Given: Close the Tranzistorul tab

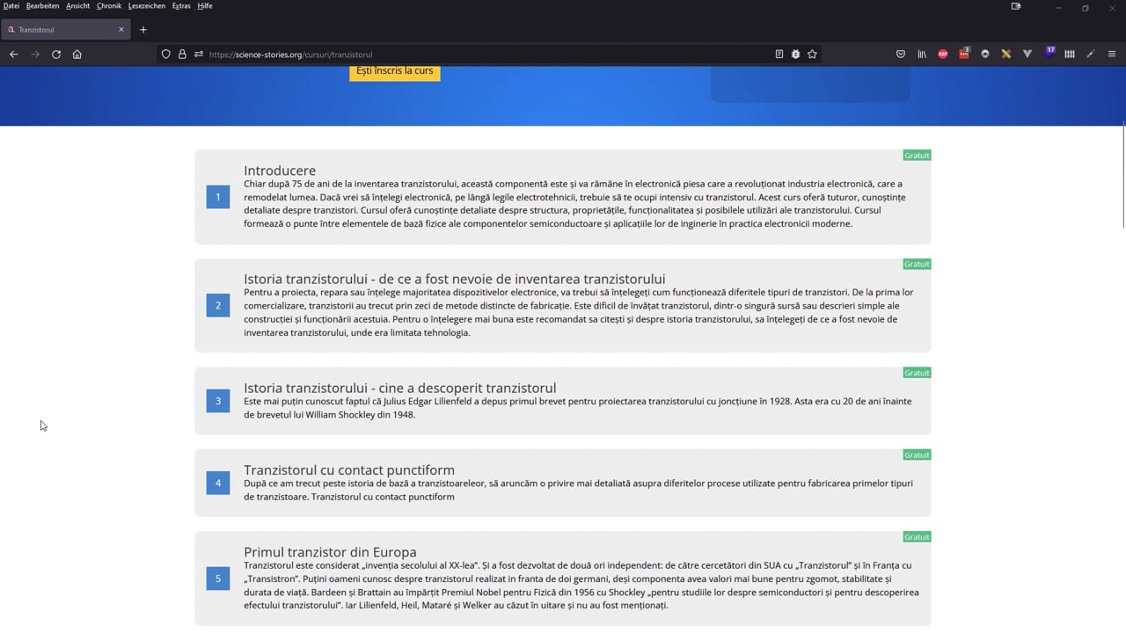Looking at the screenshot, I should (x=121, y=30).
